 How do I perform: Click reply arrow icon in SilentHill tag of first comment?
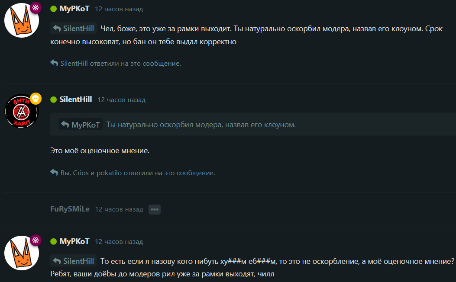(57, 29)
